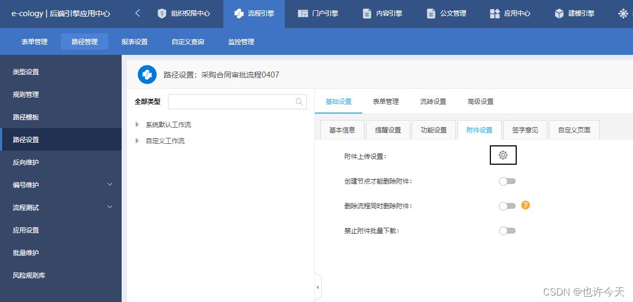Click the 流程引擎 module icon
This screenshot has width=633, height=302.
pyautogui.click(x=239, y=14)
